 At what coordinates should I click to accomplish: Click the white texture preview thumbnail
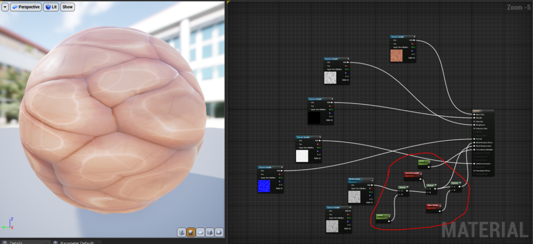[x=302, y=155]
